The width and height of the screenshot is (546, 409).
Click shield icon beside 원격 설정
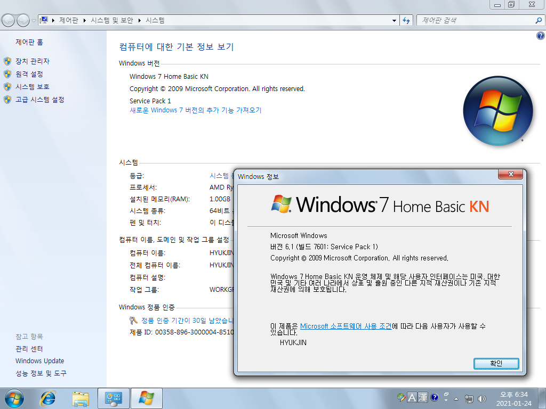pyautogui.click(x=7, y=74)
